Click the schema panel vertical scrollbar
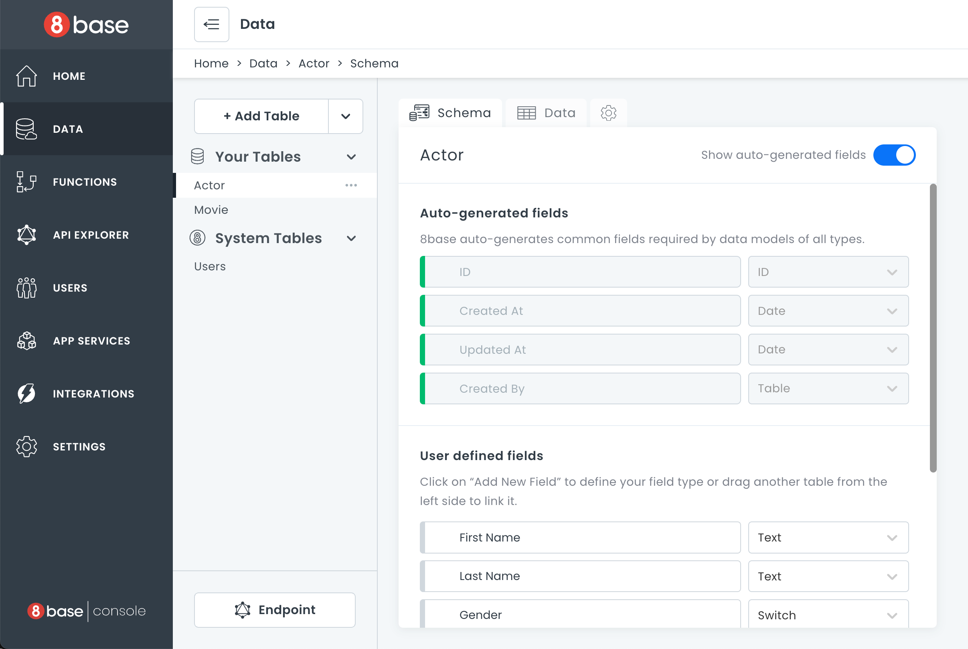 [933, 328]
